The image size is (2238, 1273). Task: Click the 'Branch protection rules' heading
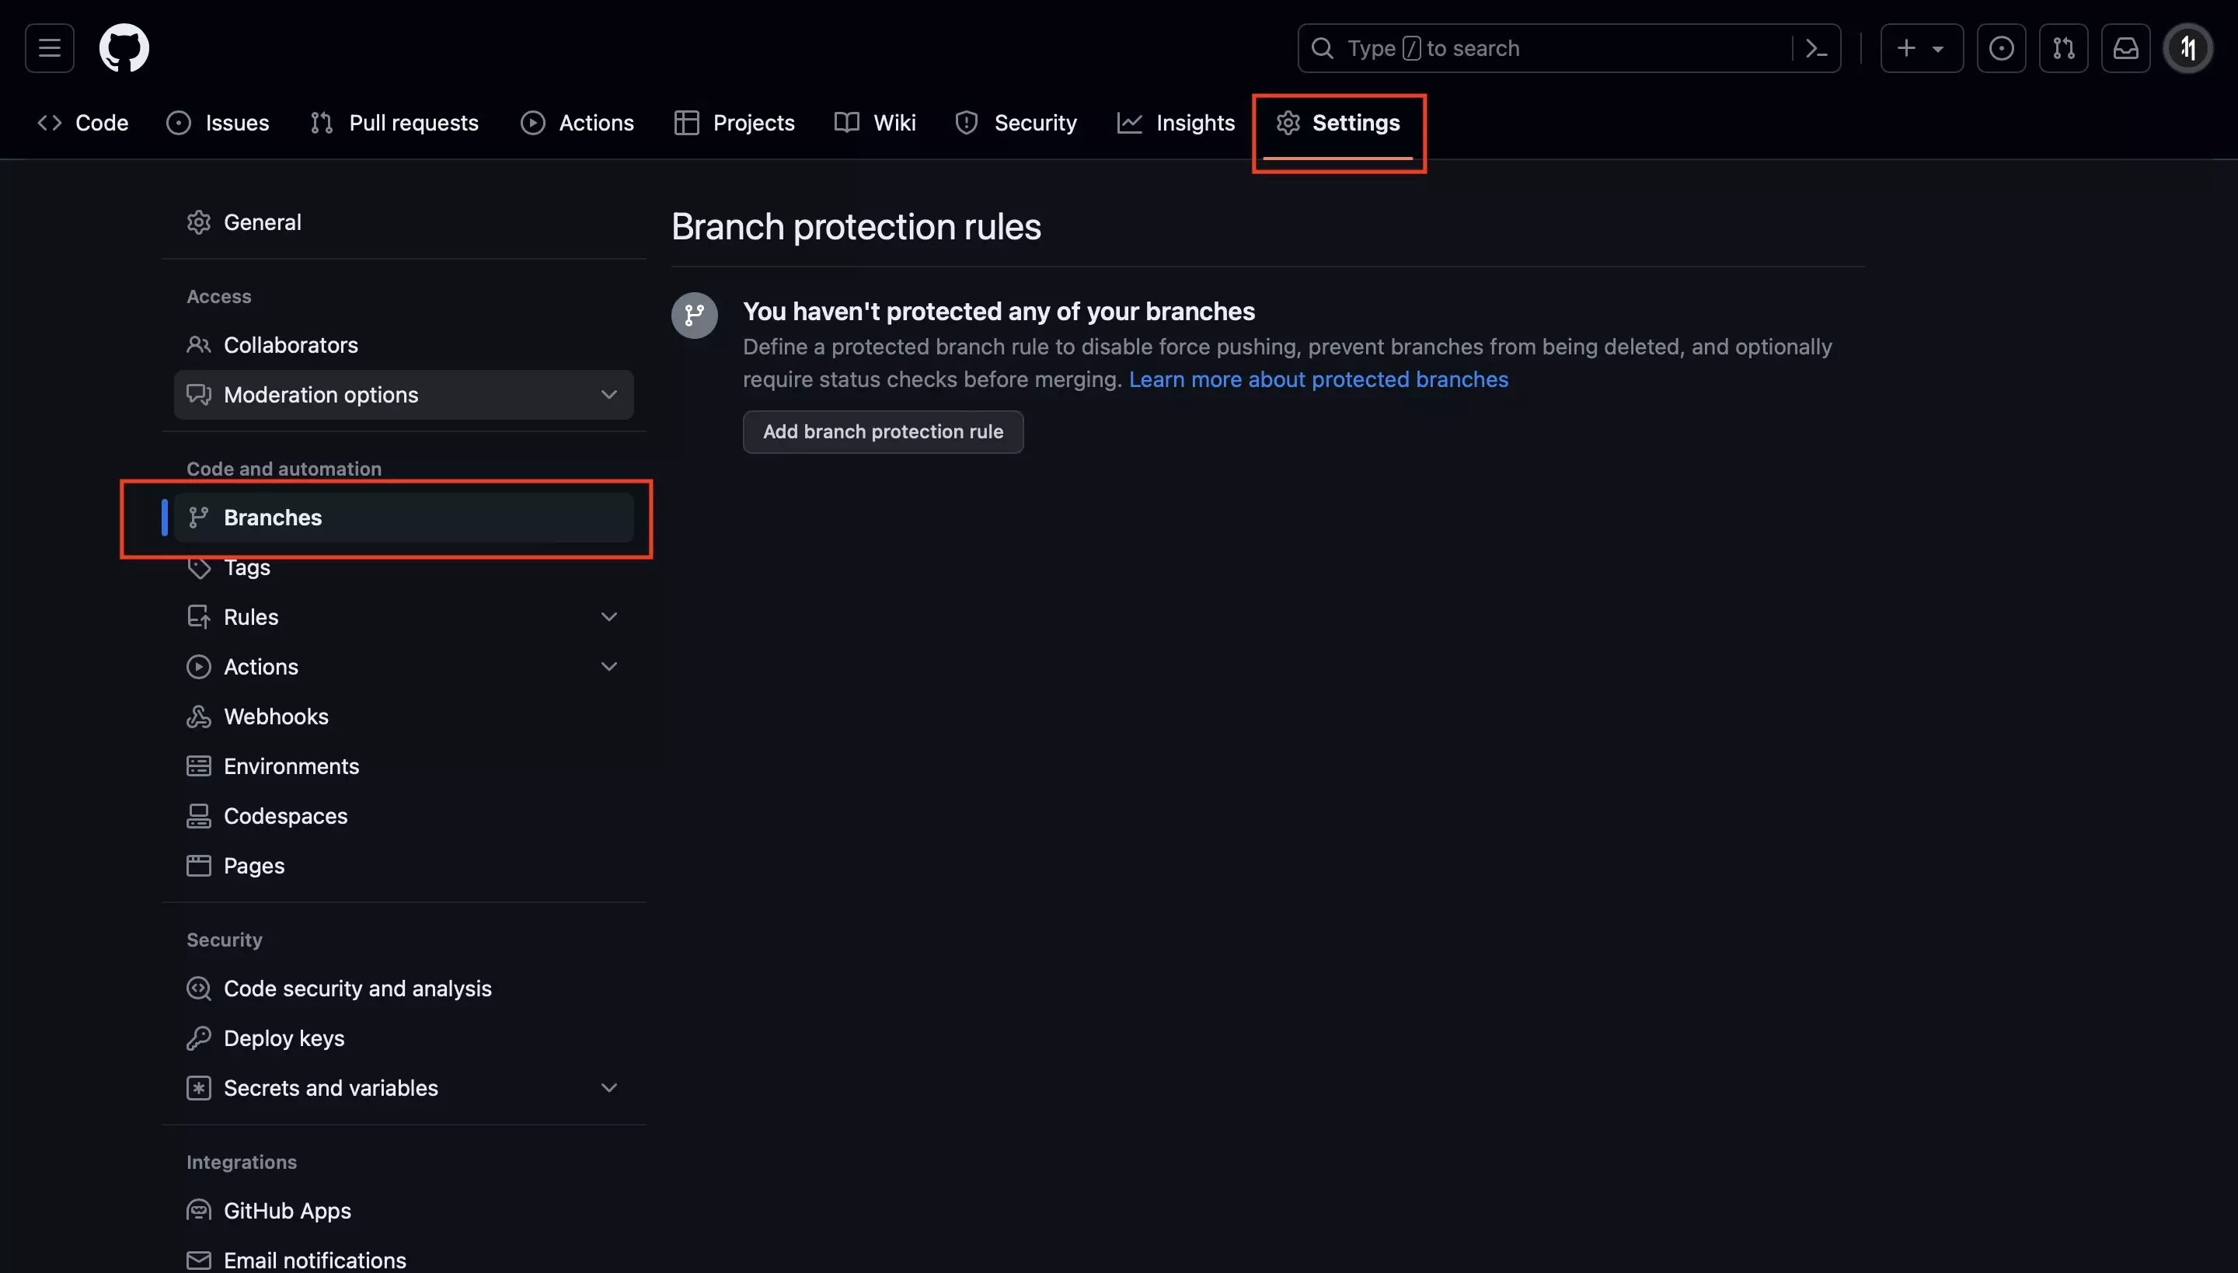856,227
